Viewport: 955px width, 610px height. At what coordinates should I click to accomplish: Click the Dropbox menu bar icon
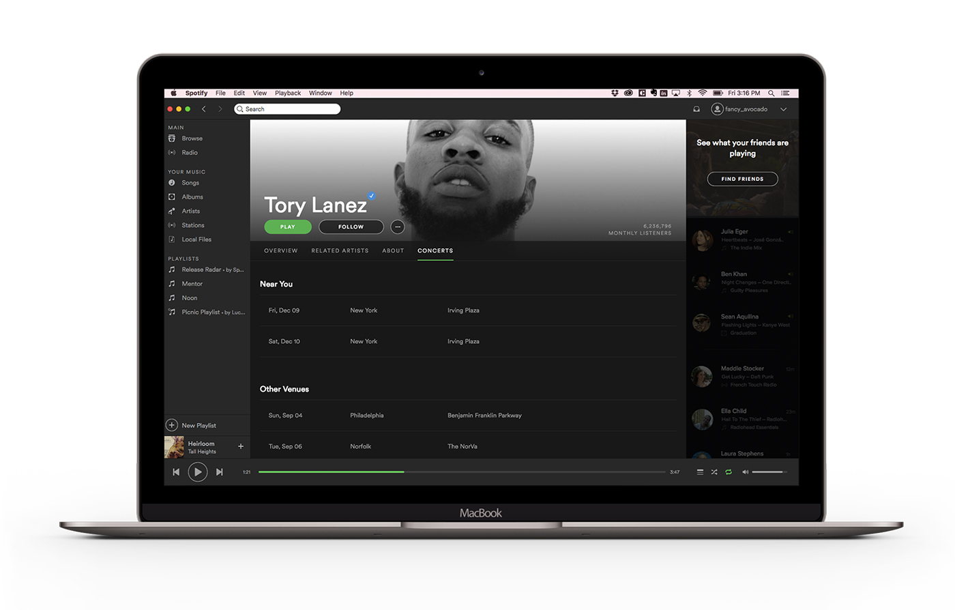(615, 93)
